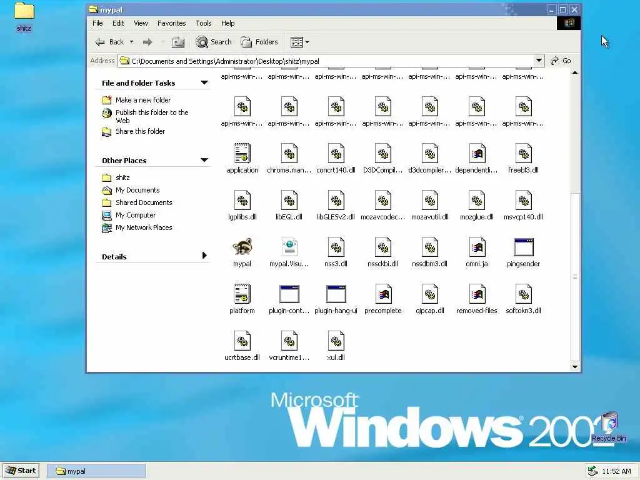Select the application settings file icon

pyautogui.click(x=242, y=153)
